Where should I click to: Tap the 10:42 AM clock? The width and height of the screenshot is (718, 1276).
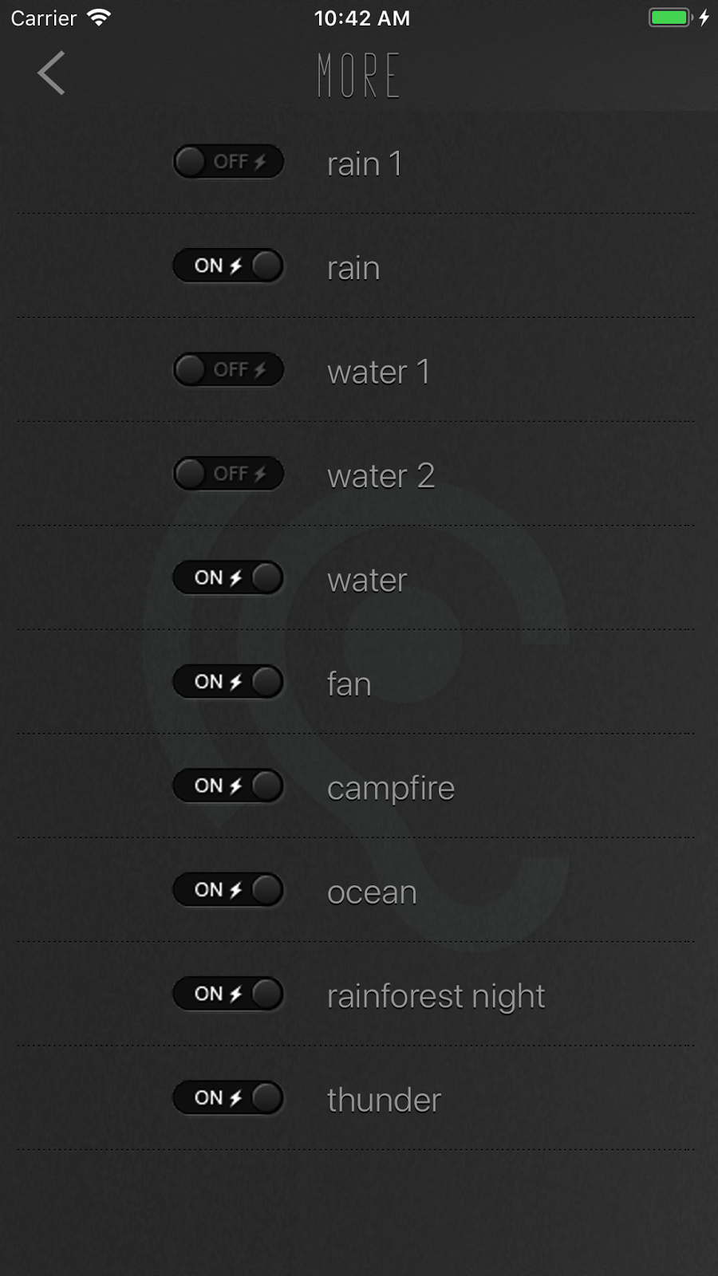pos(361,18)
